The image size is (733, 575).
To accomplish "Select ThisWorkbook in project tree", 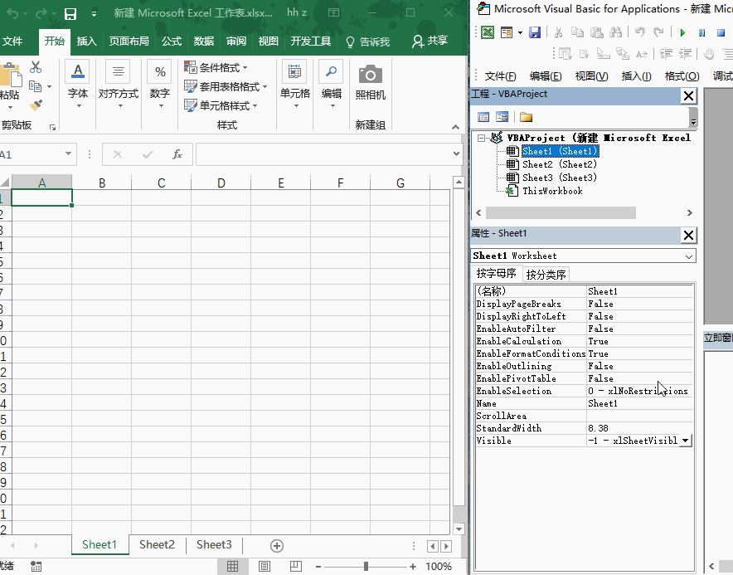I will (x=552, y=191).
